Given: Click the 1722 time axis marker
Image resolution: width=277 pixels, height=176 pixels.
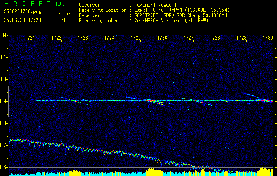Looking at the screenshot, I should pyautogui.click(x=56, y=37).
